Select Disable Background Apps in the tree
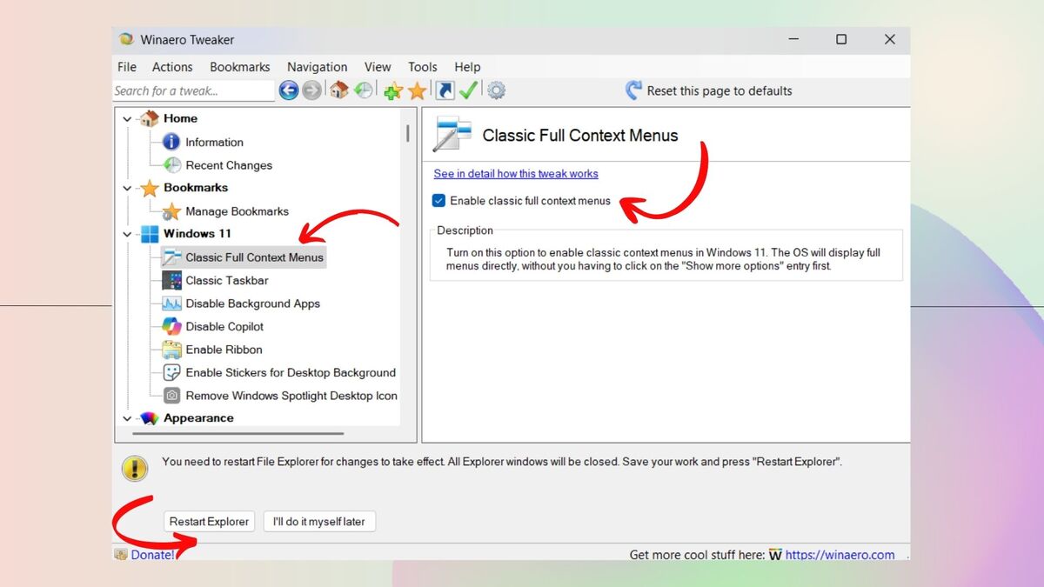The width and height of the screenshot is (1044, 587). click(252, 304)
